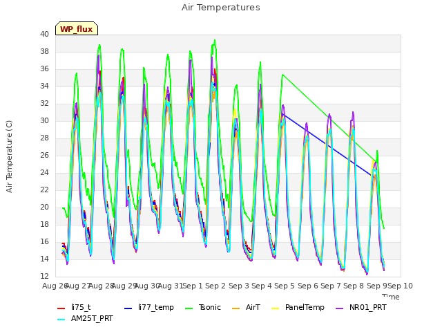Toggle the NR01_PRT legend entry
Image resolution: width=442 pixels, height=332 pixels.
pos(361,307)
